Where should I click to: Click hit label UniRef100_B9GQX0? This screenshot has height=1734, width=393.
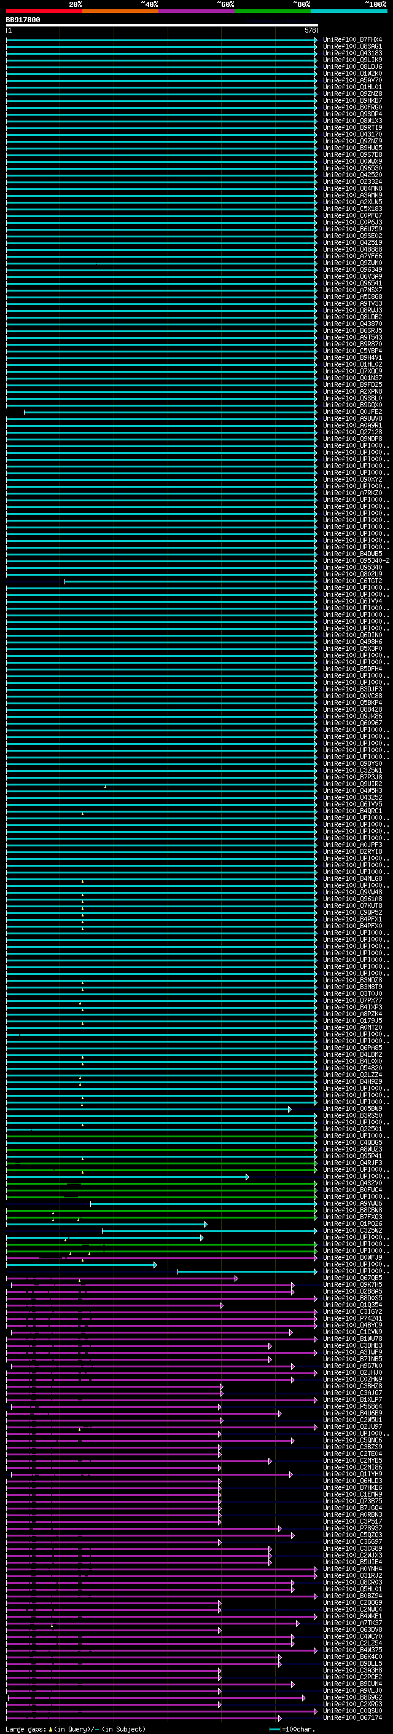click(x=352, y=405)
